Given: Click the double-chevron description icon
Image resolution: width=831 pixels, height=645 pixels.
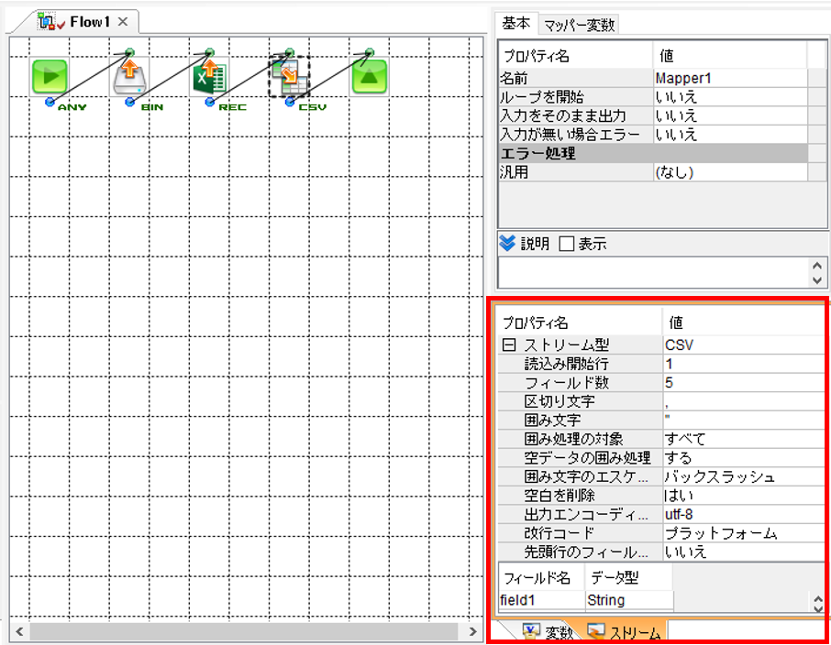Looking at the screenshot, I should coord(507,243).
